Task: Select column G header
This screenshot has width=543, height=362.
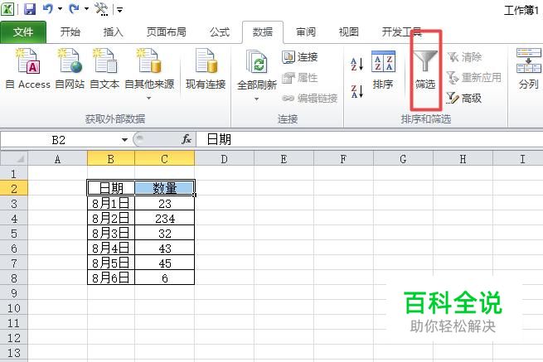Action: (403, 159)
